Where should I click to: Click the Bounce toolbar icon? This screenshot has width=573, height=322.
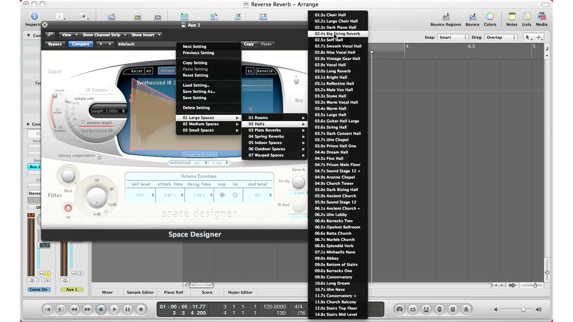(x=472, y=17)
